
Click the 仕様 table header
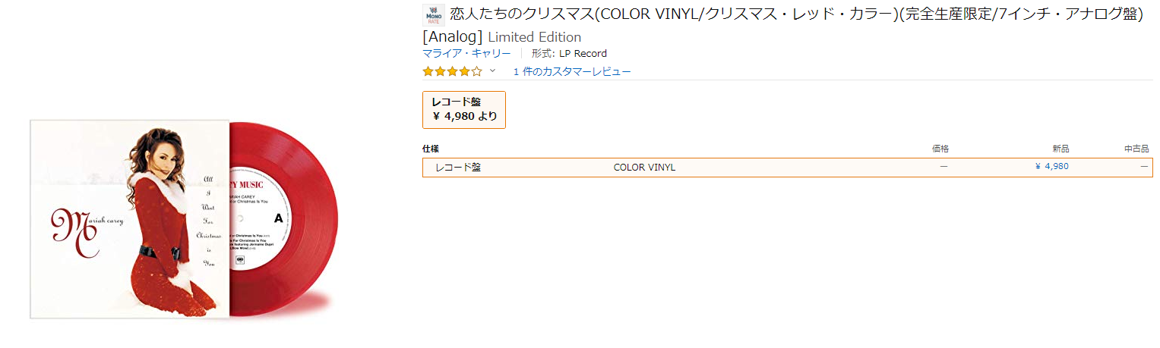(431, 149)
